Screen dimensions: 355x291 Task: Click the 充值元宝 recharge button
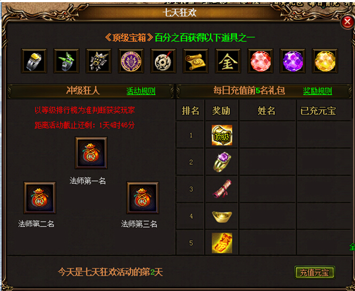point(314,272)
